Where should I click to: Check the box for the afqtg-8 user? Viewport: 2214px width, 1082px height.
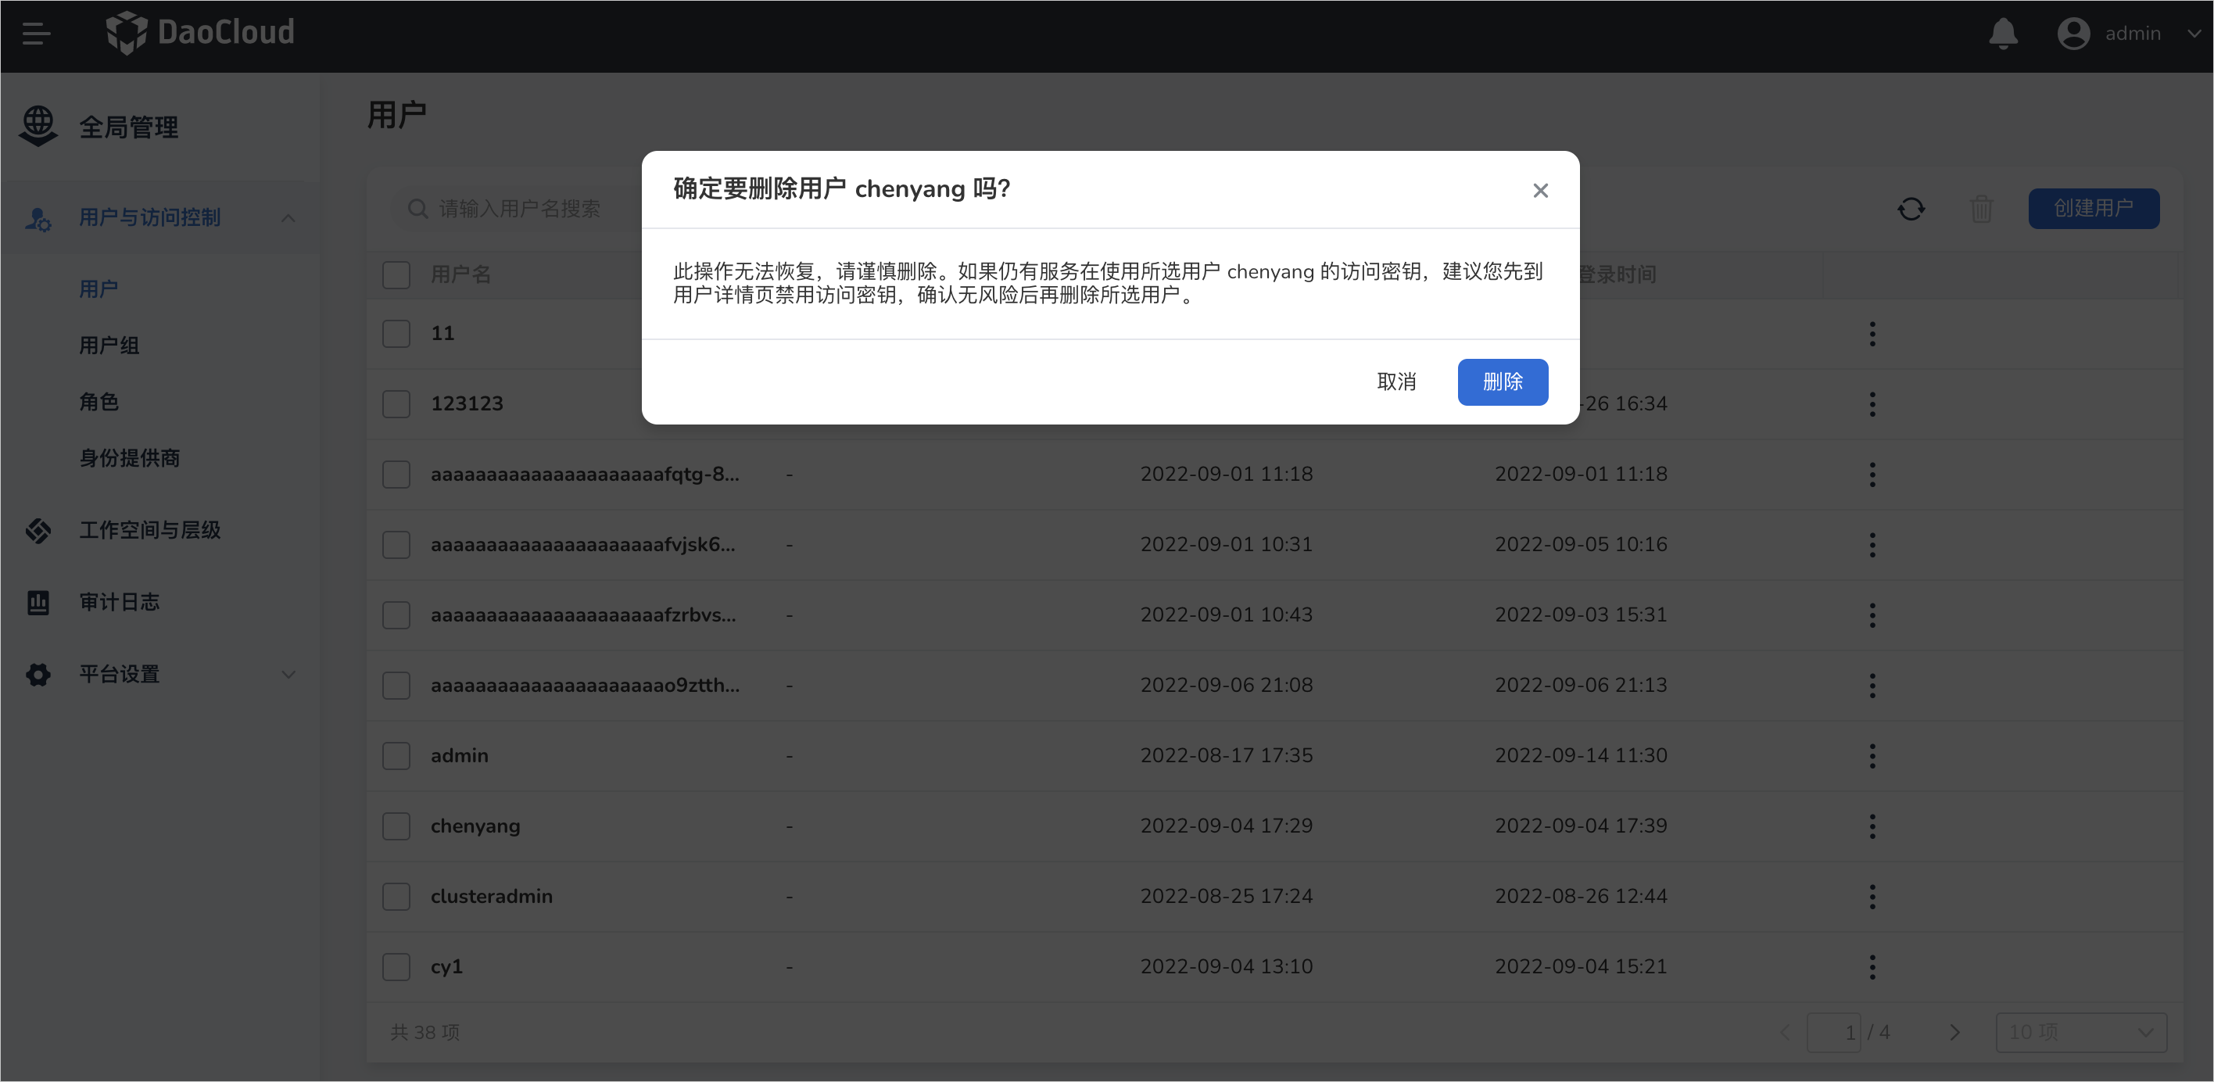tap(396, 475)
